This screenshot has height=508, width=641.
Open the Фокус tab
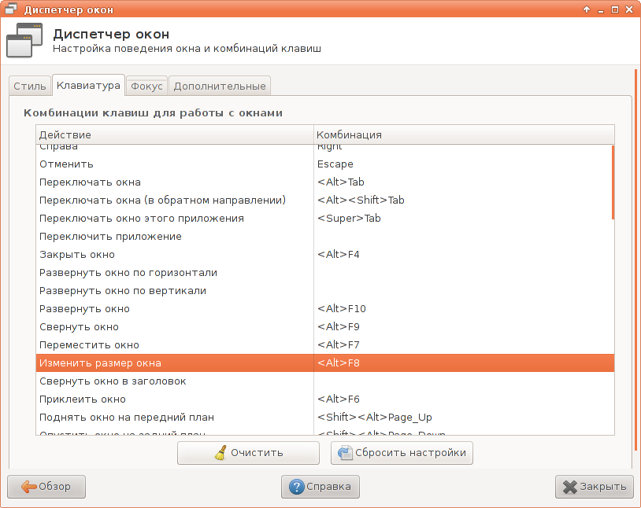coord(146,86)
